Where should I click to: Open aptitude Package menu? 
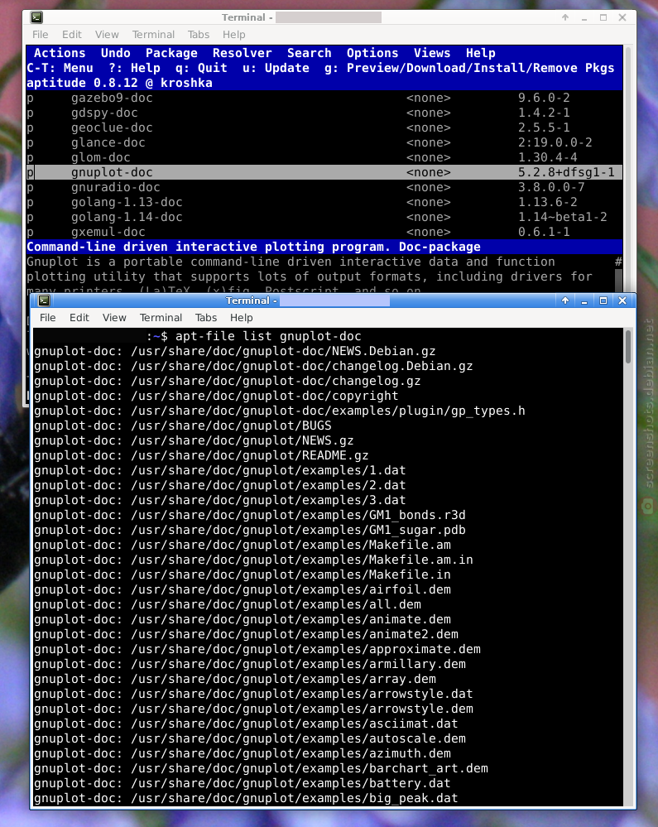[171, 53]
